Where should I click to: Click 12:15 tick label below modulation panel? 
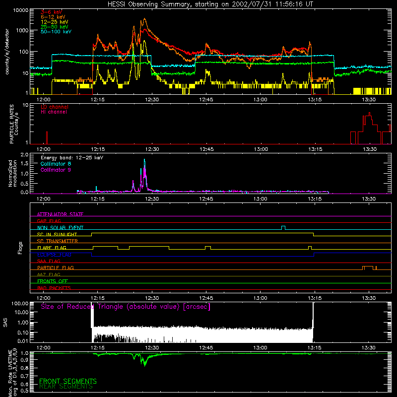click(98, 199)
